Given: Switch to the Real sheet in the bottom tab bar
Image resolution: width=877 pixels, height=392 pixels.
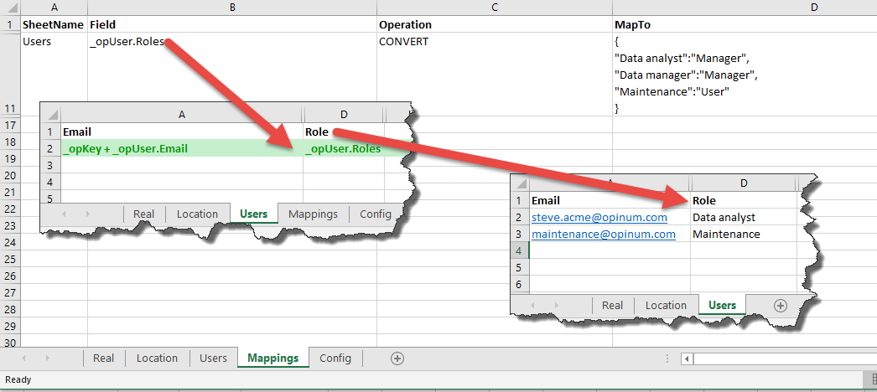Looking at the screenshot, I should (x=104, y=358).
